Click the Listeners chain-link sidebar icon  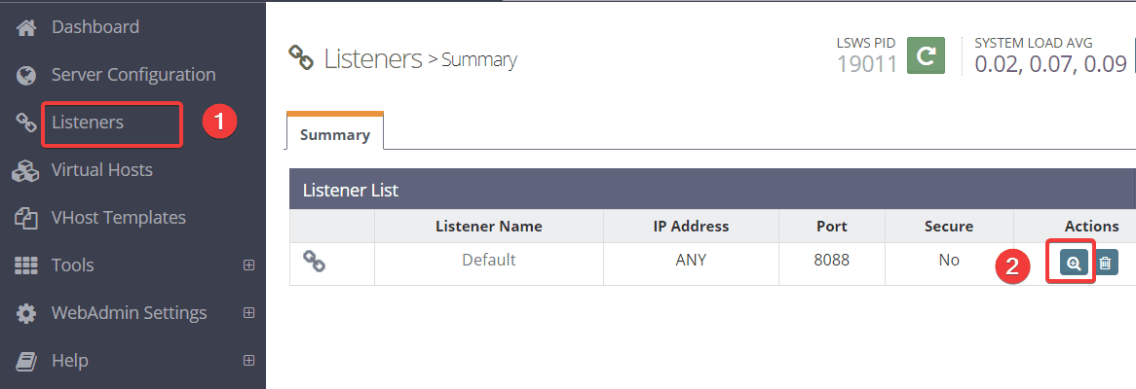pyautogui.click(x=26, y=123)
